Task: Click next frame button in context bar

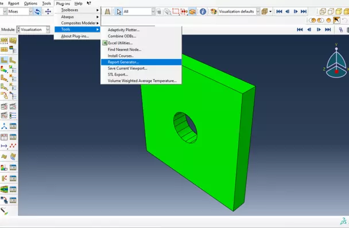Action: pyautogui.click(x=319, y=29)
